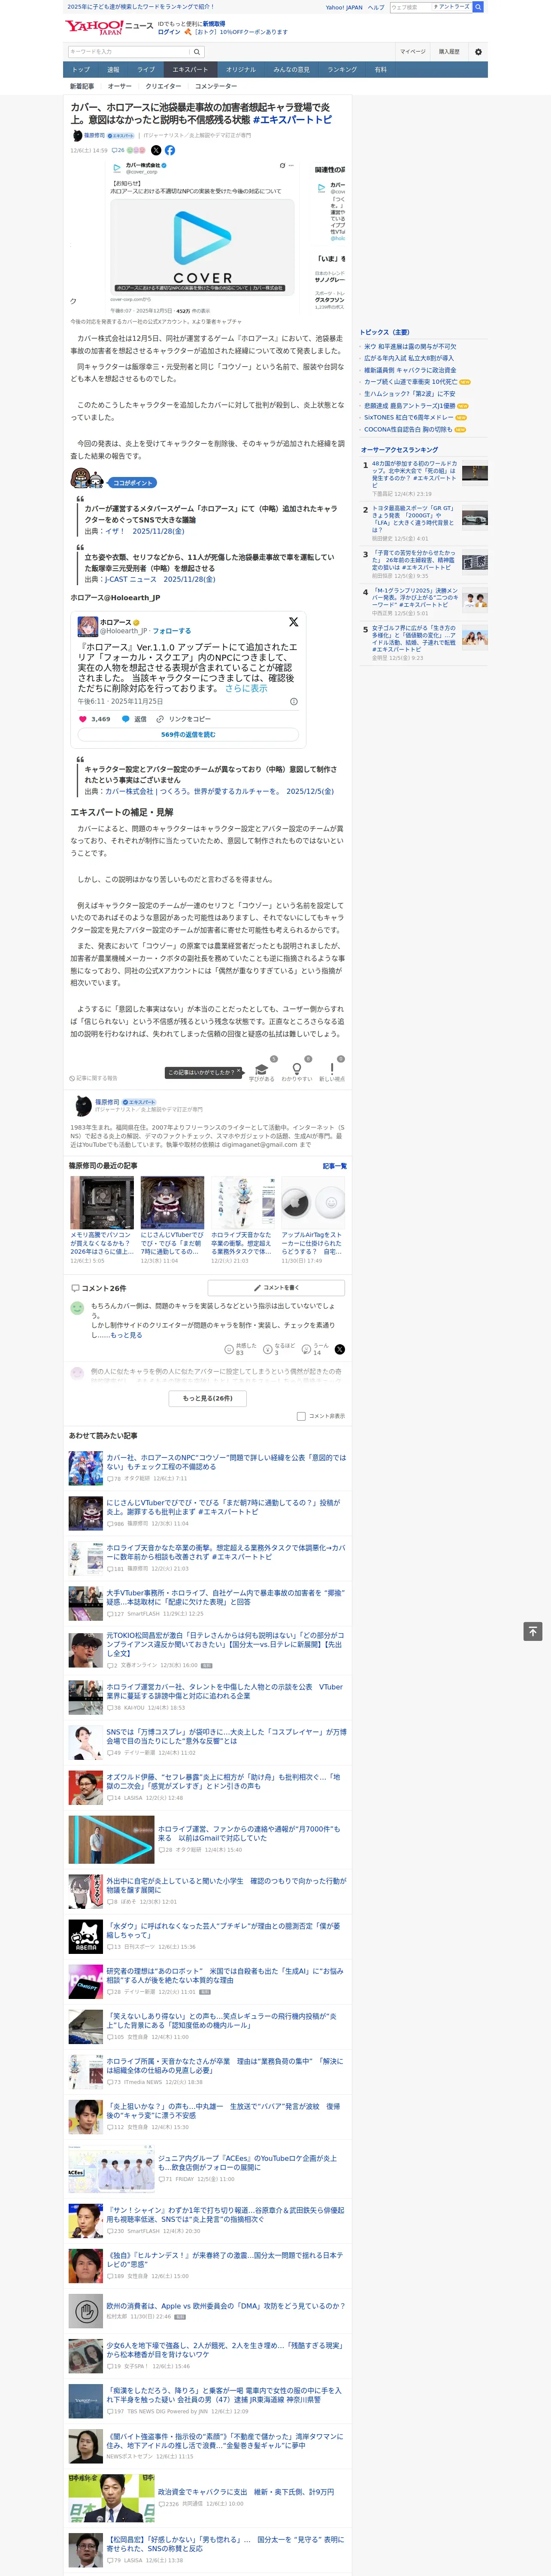This screenshot has height=2576, width=551.
Task: Open the アナントラーズ search suggestion dropdown
Action: (451, 7)
